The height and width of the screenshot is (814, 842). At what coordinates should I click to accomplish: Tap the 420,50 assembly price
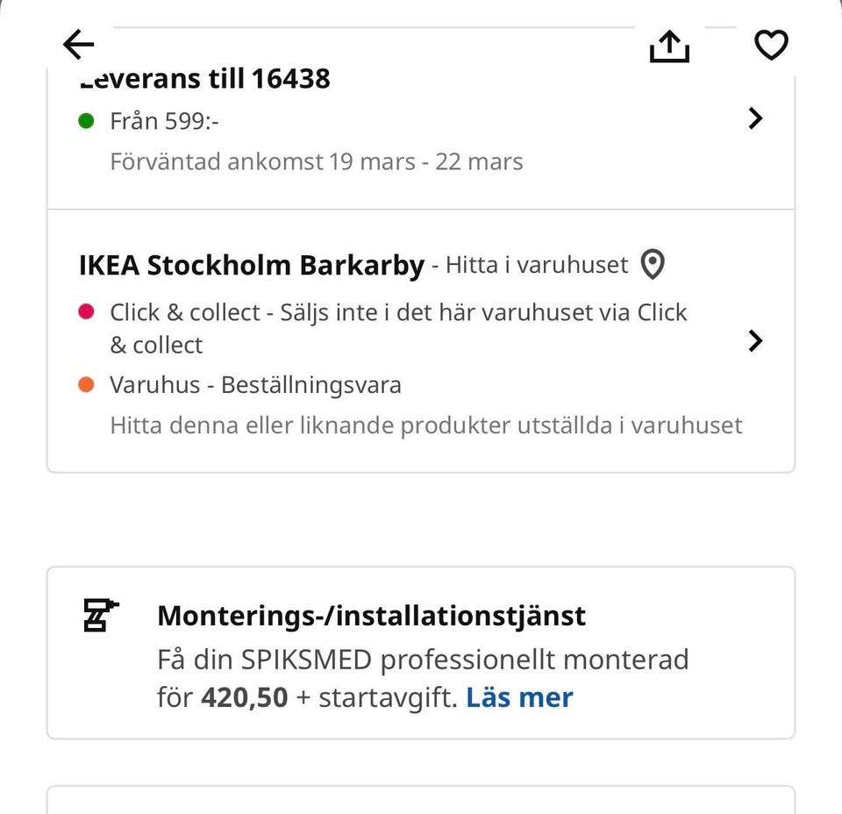point(244,697)
